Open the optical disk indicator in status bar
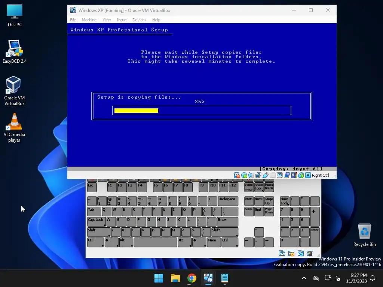Screen dimensions: 383x287 [x=244, y=175]
